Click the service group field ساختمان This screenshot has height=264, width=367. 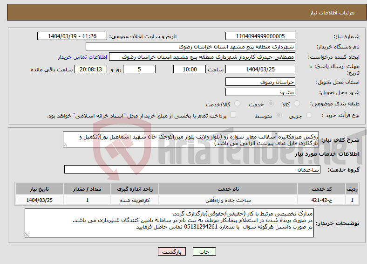point(192,169)
